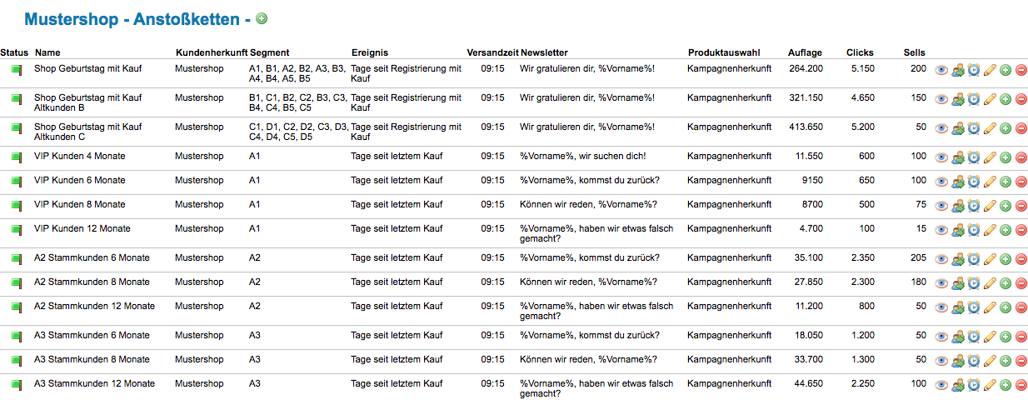Preview 'A3 Stammkunden 6 Monate' via eye icon
The width and height of the screenshot is (1028, 400).
pyautogui.click(x=941, y=337)
